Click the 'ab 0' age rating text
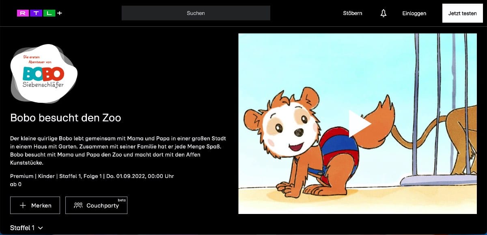 click(x=16, y=184)
